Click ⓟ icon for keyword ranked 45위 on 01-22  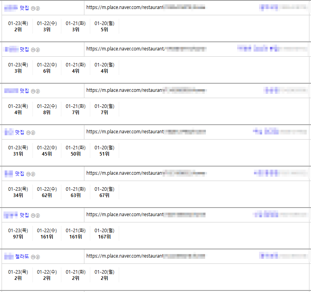coord(33,133)
